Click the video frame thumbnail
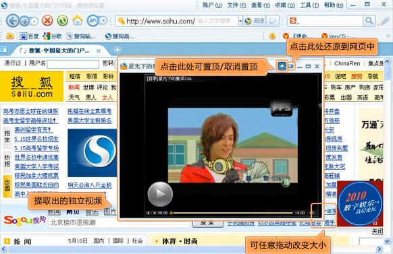Screen dimensions: 393x254 (x=233, y=146)
